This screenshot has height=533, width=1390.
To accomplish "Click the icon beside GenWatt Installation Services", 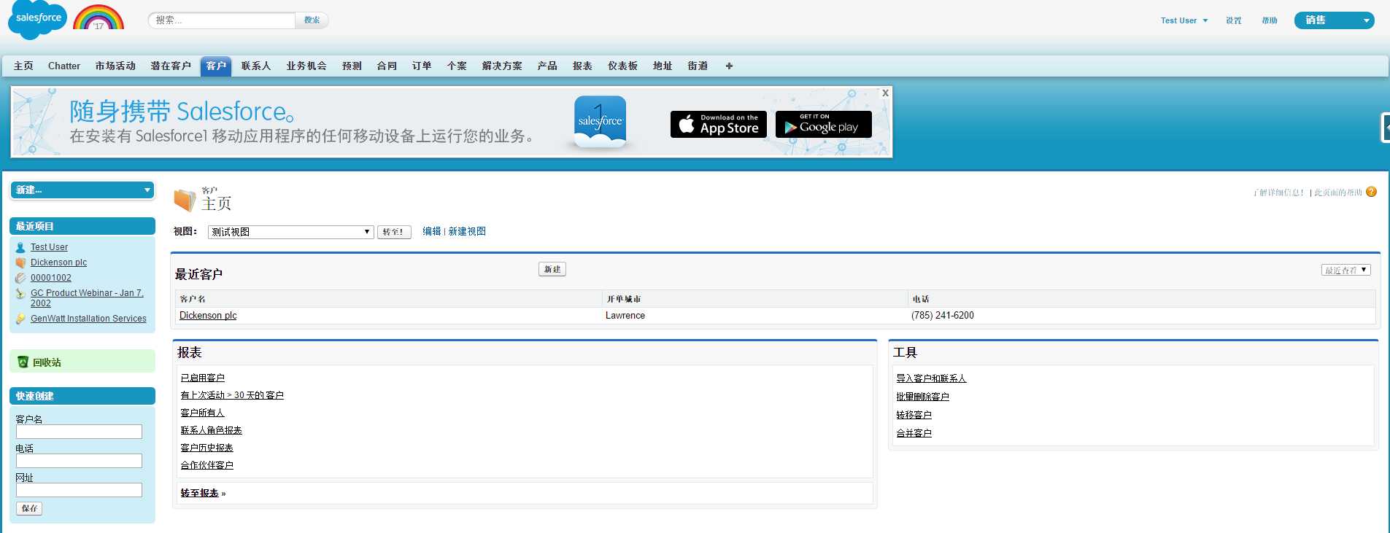I will [20, 319].
